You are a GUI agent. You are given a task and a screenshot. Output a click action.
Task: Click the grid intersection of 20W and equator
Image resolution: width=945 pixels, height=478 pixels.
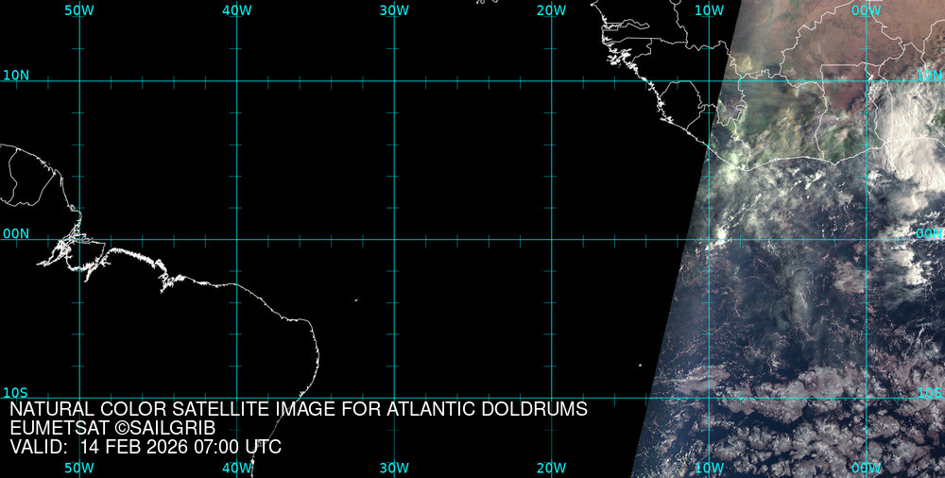point(551,239)
